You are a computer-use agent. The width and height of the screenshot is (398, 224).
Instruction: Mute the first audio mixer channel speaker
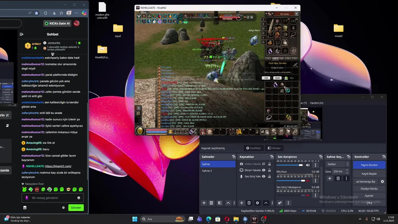pos(308,165)
